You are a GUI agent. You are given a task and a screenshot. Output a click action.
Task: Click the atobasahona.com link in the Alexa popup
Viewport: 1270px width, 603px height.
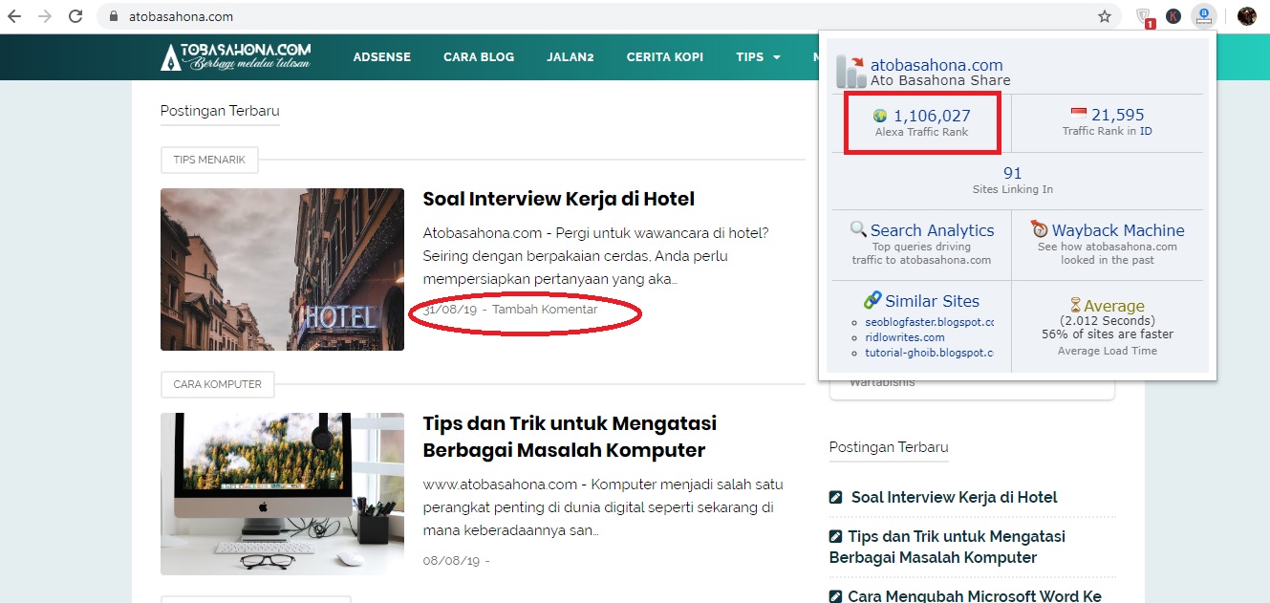(936, 65)
